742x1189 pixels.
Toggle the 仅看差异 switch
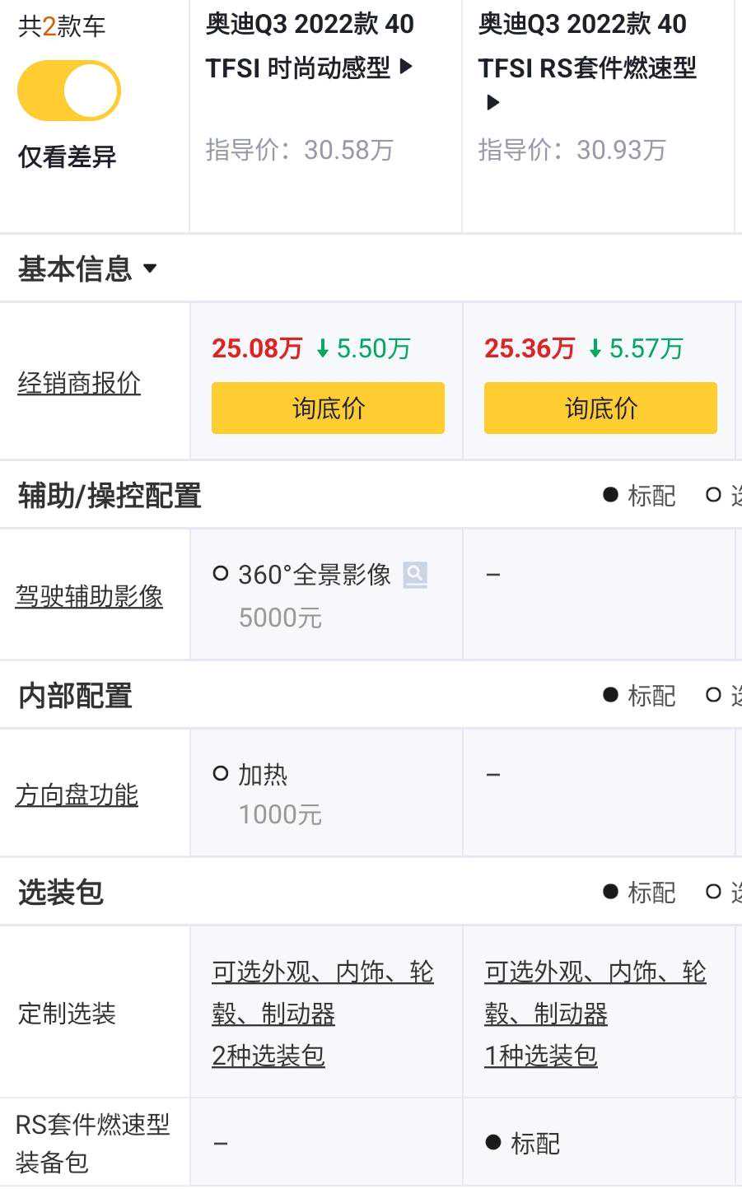pyautogui.click(x=69, y=91)
